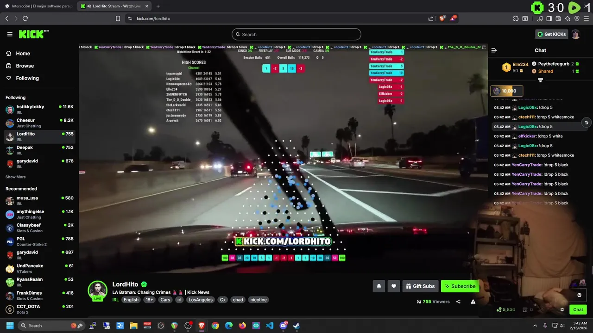The height and width of the screenshot is (333, 593).
Task: Open a new browser tab
Action: (158, 6)
